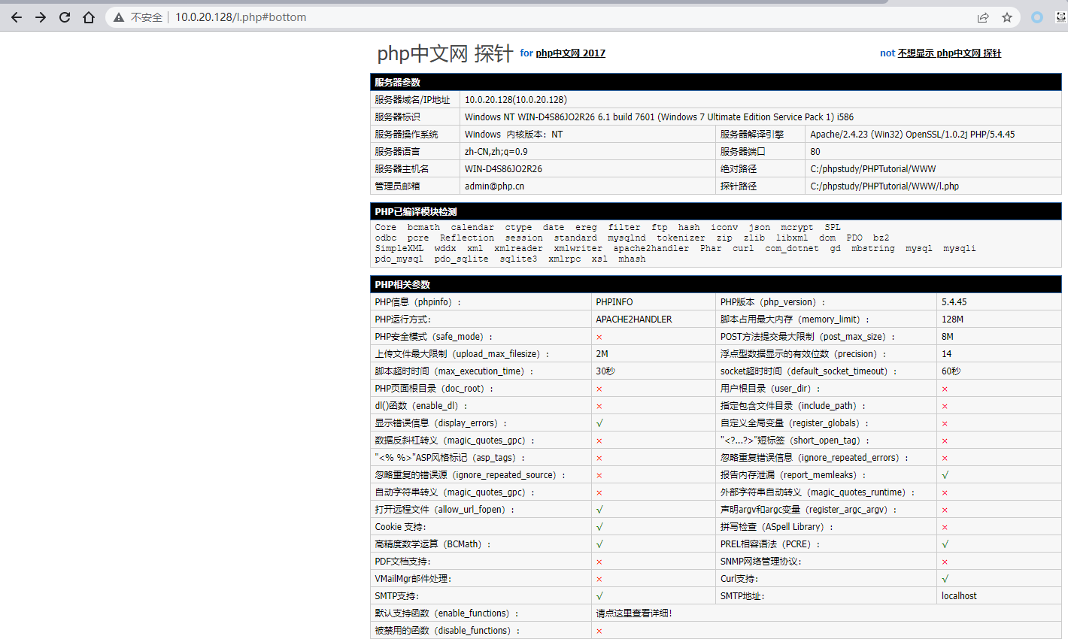Screen dimensions: 1068x639
Task: Open the profile avatar icon in toolbar
Action: coord(1061,17)
